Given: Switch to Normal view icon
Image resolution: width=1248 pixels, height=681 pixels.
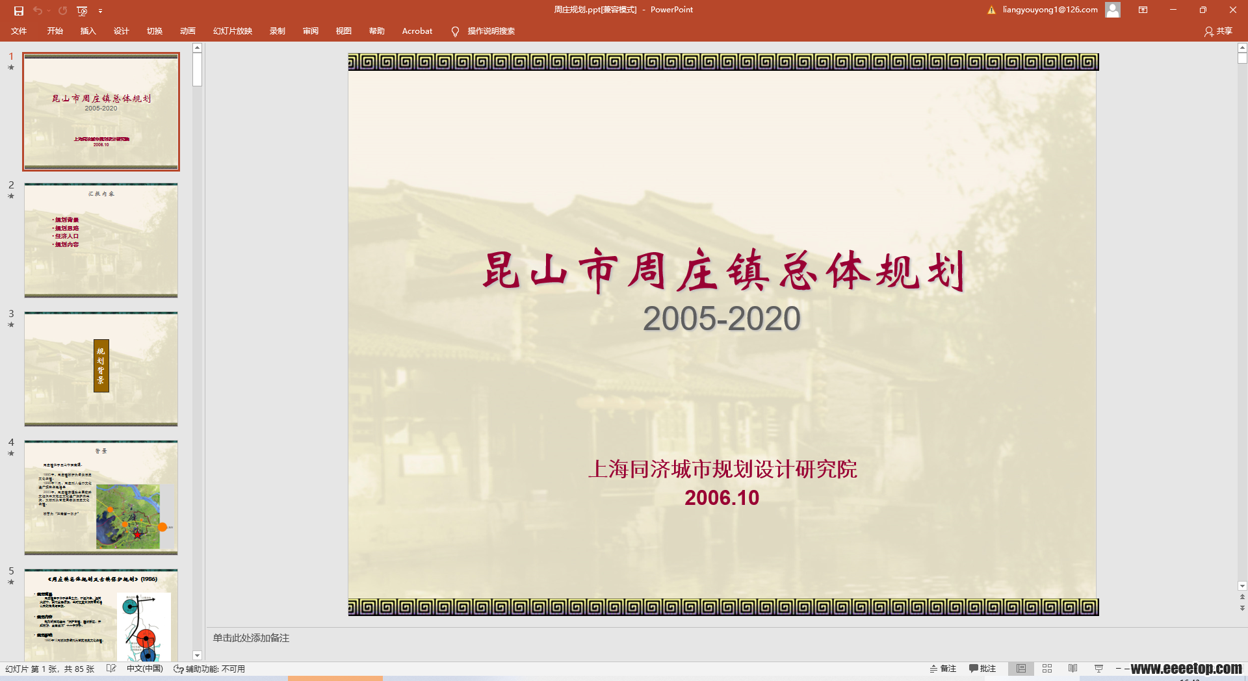Looking at the screenshot, I should coord(1021,669).
